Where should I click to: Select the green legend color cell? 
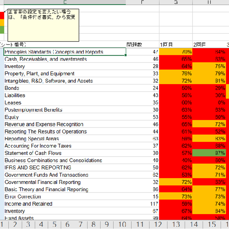coord(2,30)
